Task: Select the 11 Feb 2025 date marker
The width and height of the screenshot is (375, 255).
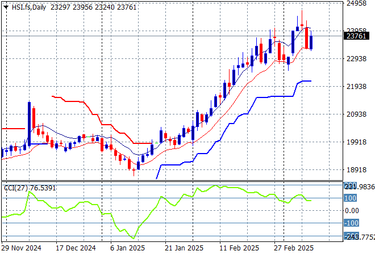Action: coord(240,248)
